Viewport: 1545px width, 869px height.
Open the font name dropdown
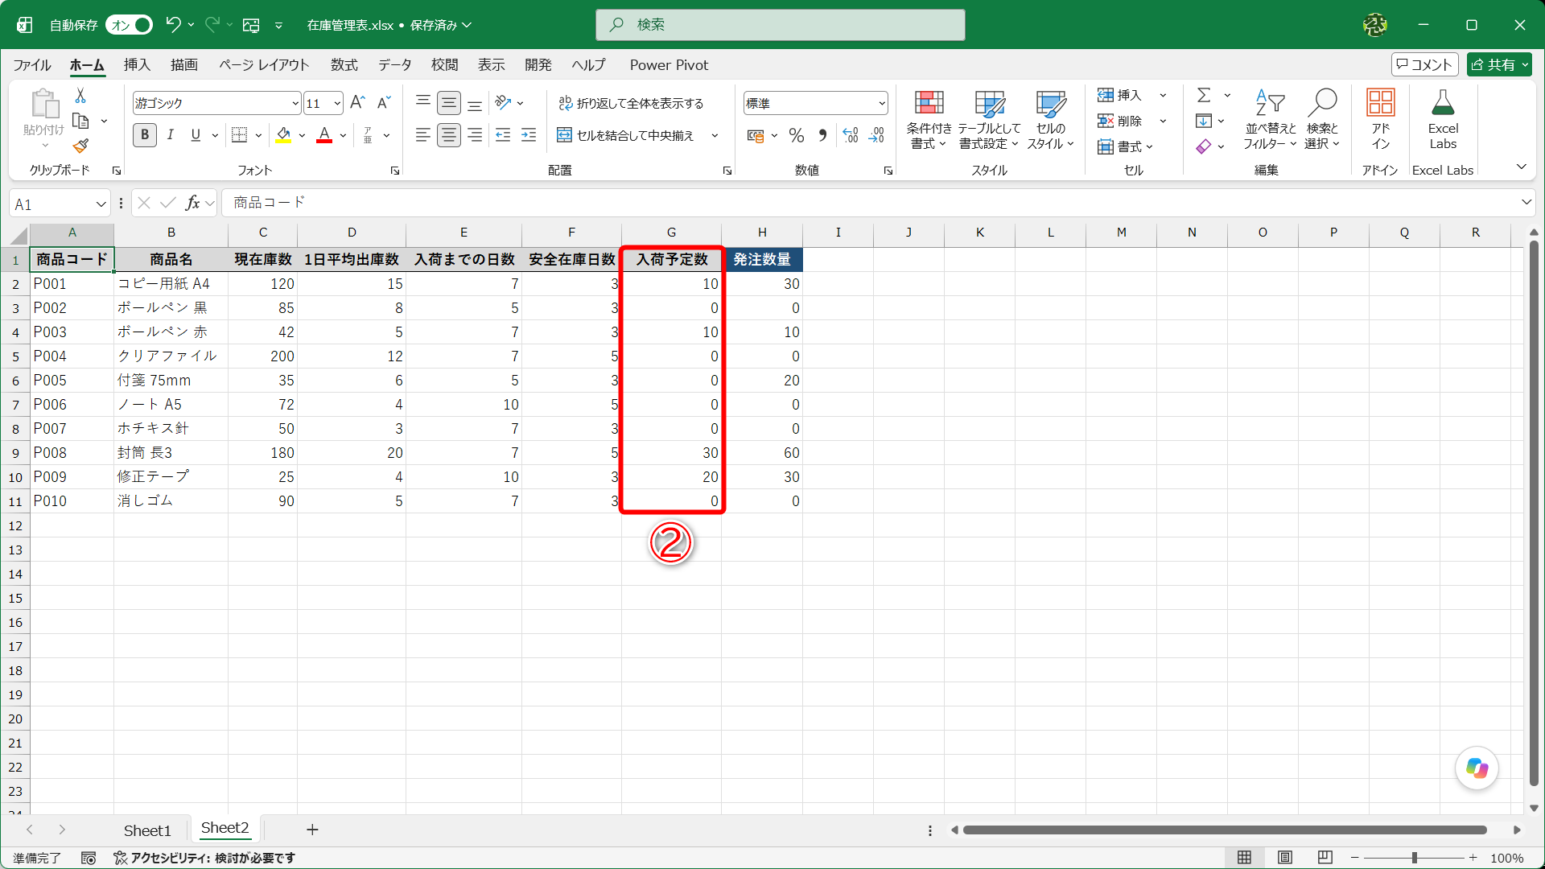tap(295, 103)
